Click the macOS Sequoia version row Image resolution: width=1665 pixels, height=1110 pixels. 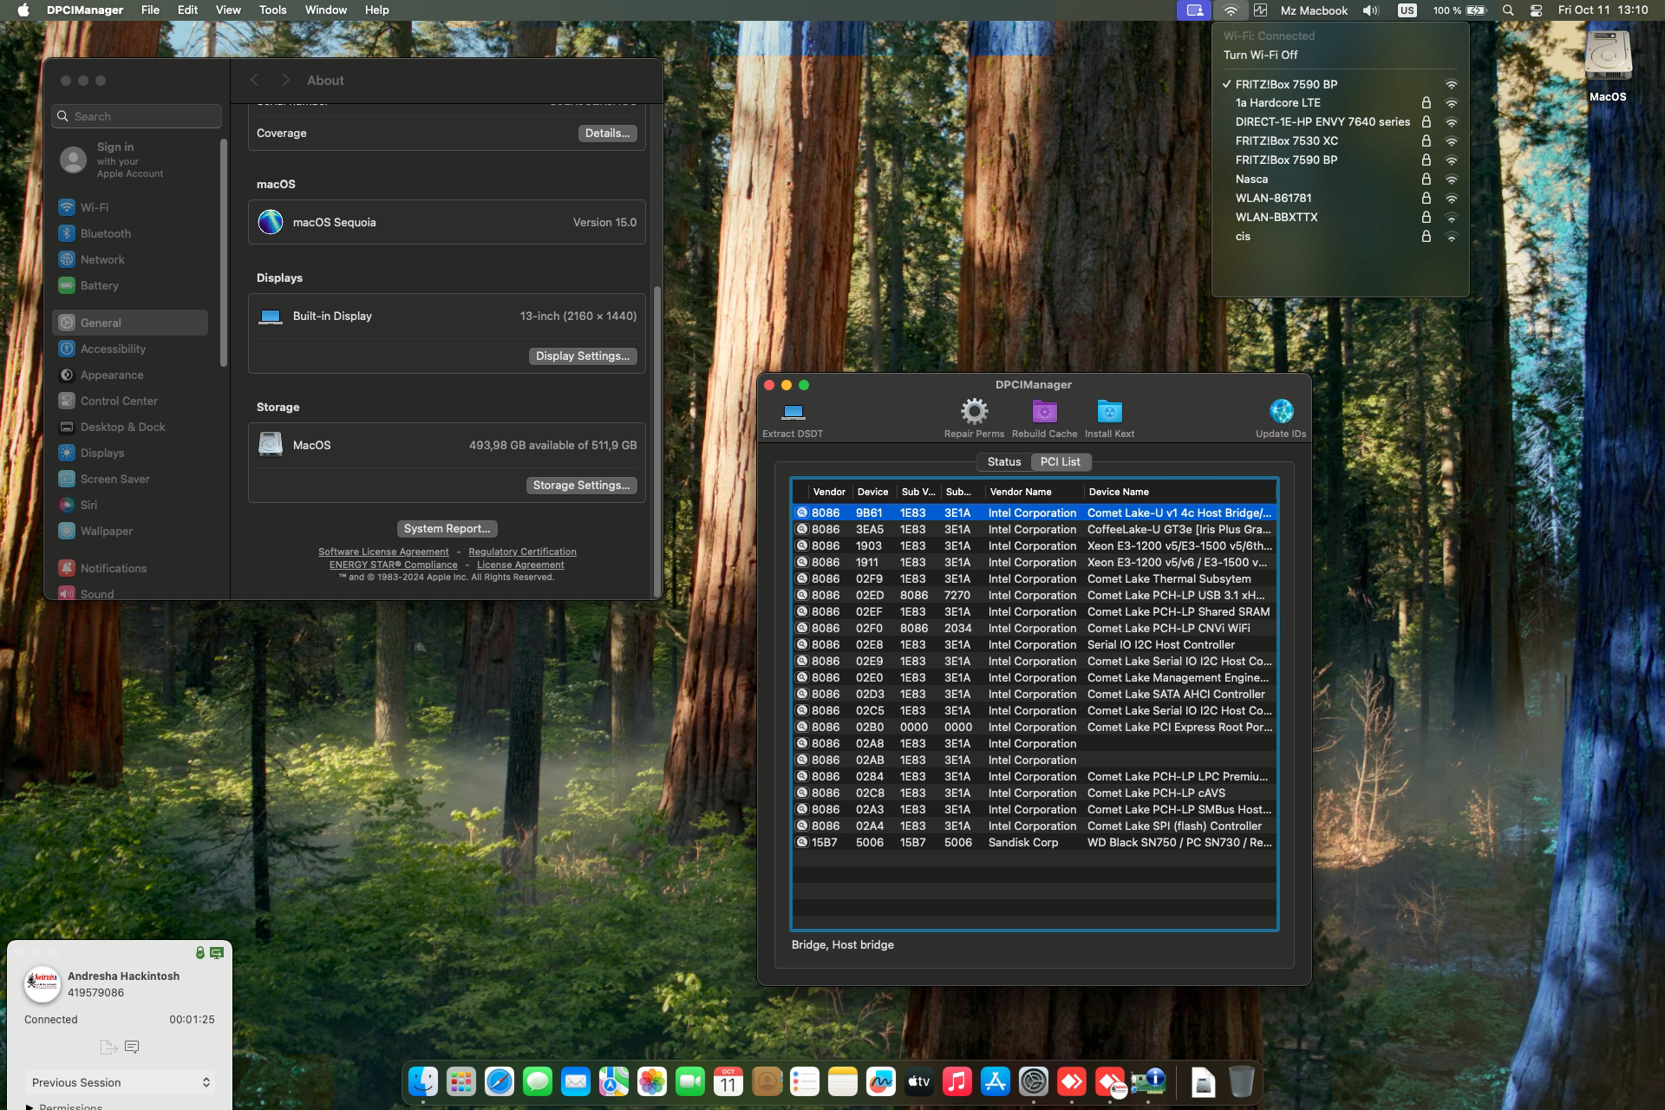447,222
